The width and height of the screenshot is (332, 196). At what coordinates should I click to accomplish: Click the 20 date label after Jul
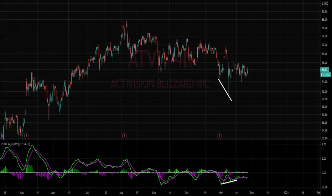[x=106, y=193]
